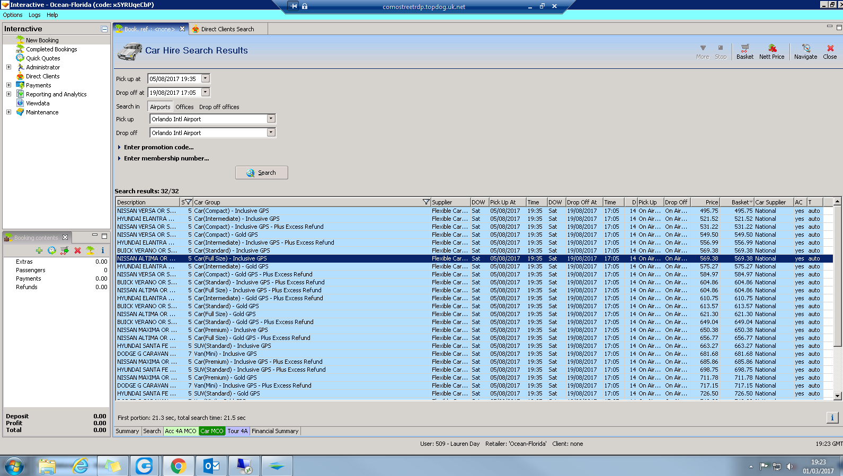Image resolution: width=843 pixels, height=476 pixels.
Task: Open the description column filter icon
Action: [x=187, y=202]
